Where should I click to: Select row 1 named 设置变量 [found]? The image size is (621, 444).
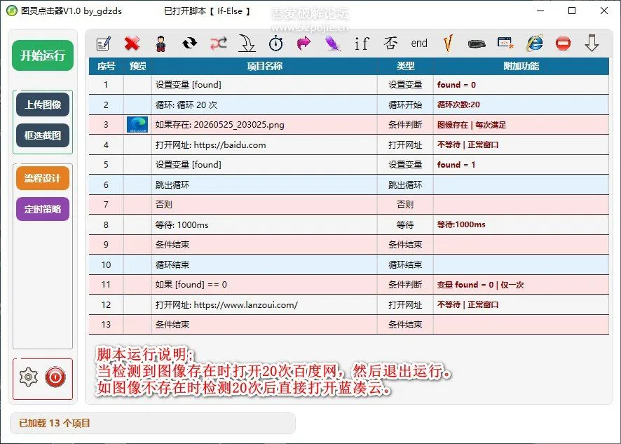point(348,84)
